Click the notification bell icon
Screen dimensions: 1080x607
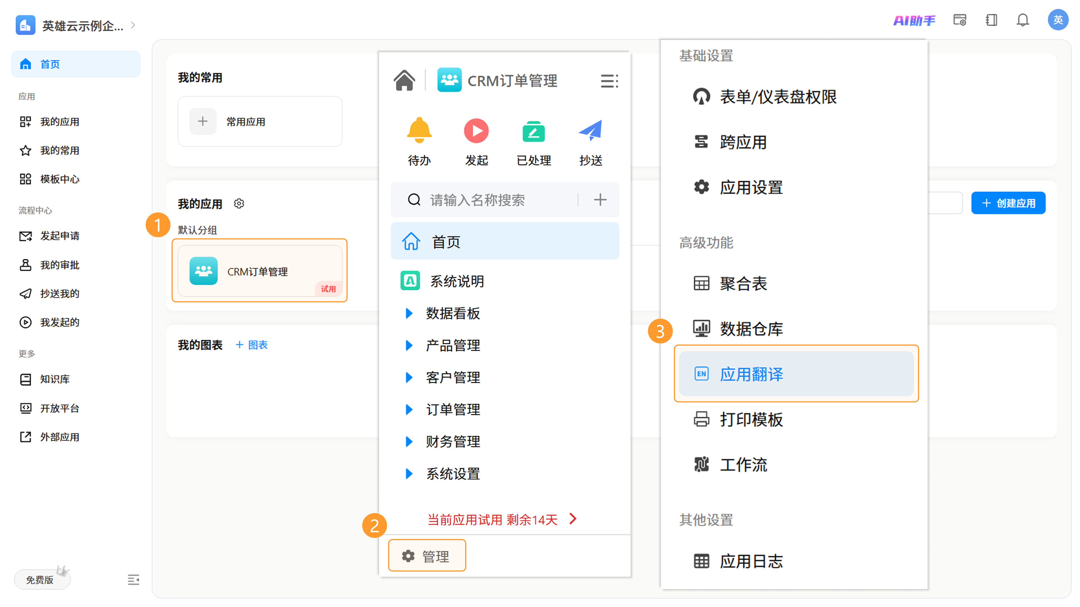(1022, 20)
